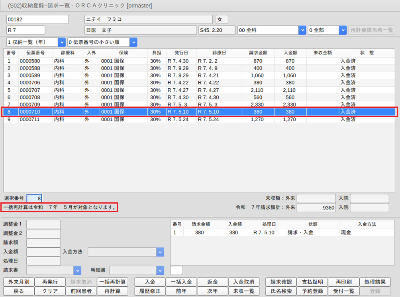Click the 支払証明 button
Viewport: 400px width, 297px height.
point(312,282)
